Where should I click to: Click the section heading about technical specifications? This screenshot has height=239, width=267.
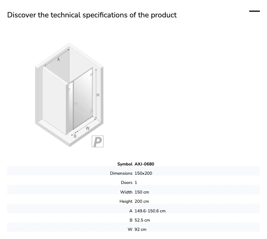click(92, 15)
